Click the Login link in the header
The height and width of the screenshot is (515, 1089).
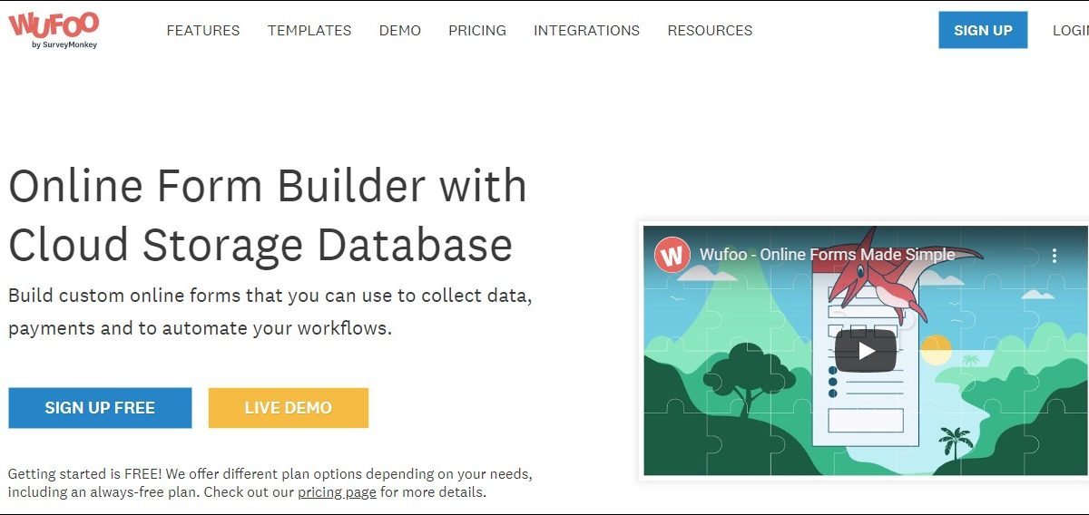(1071, 30)
